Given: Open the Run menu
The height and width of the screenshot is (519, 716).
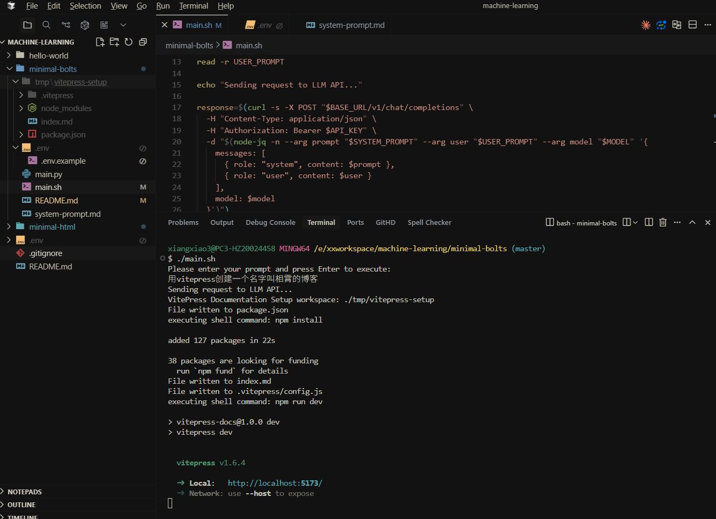Looking at the screenshot, I should click(163, 6).
